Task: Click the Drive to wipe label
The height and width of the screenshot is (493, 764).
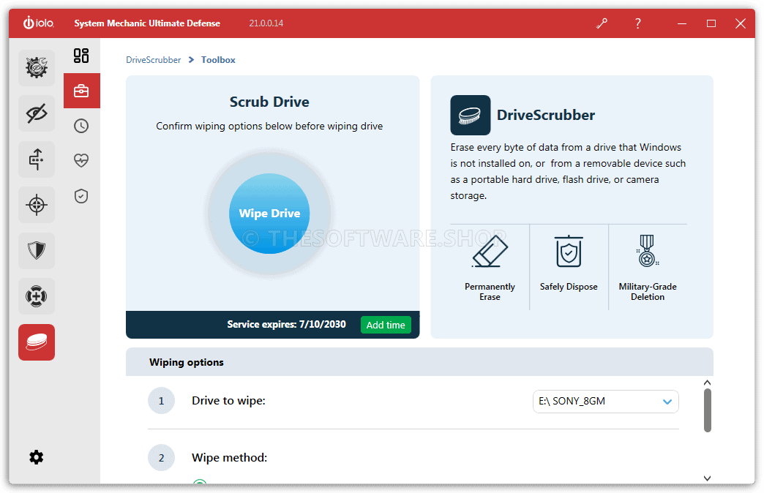Action: pyautogui.click(x=228, y=401)
